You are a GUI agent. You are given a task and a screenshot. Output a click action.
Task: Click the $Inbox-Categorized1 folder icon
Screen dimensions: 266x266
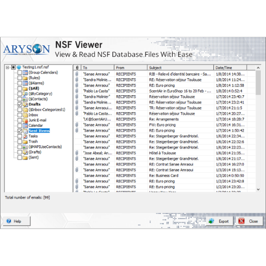tap(25, 110)
